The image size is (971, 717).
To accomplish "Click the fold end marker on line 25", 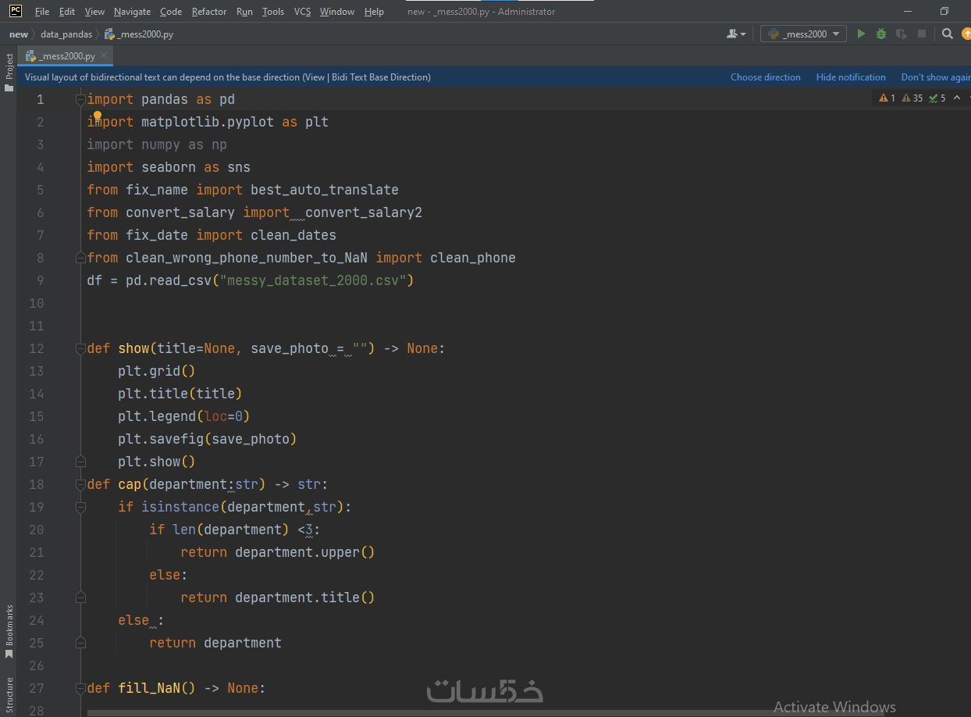I will click(80, 643).
